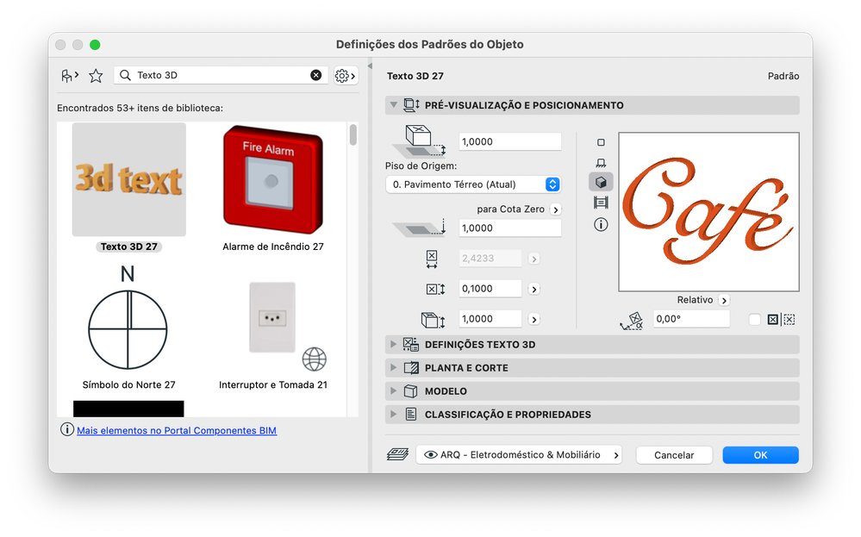Open the Piso de Origem dropdown
This screenshot has width=861, height=537.
click(473, 184)
